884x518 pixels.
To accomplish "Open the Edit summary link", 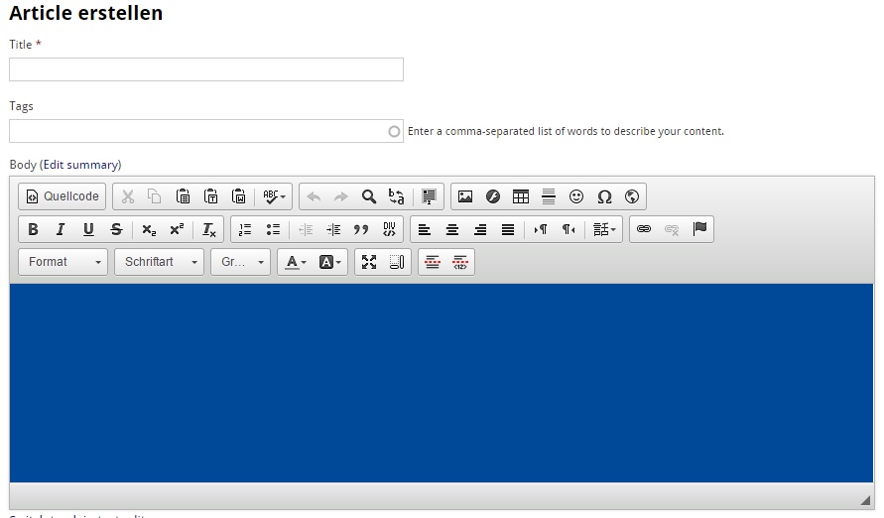I will pyautogui.click(x=79, y=165).
